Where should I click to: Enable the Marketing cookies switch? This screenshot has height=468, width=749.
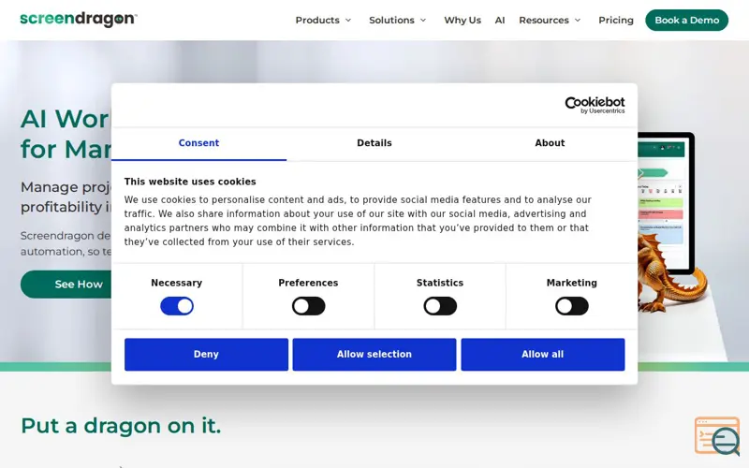pyautogui.click(x=572, y=306)
